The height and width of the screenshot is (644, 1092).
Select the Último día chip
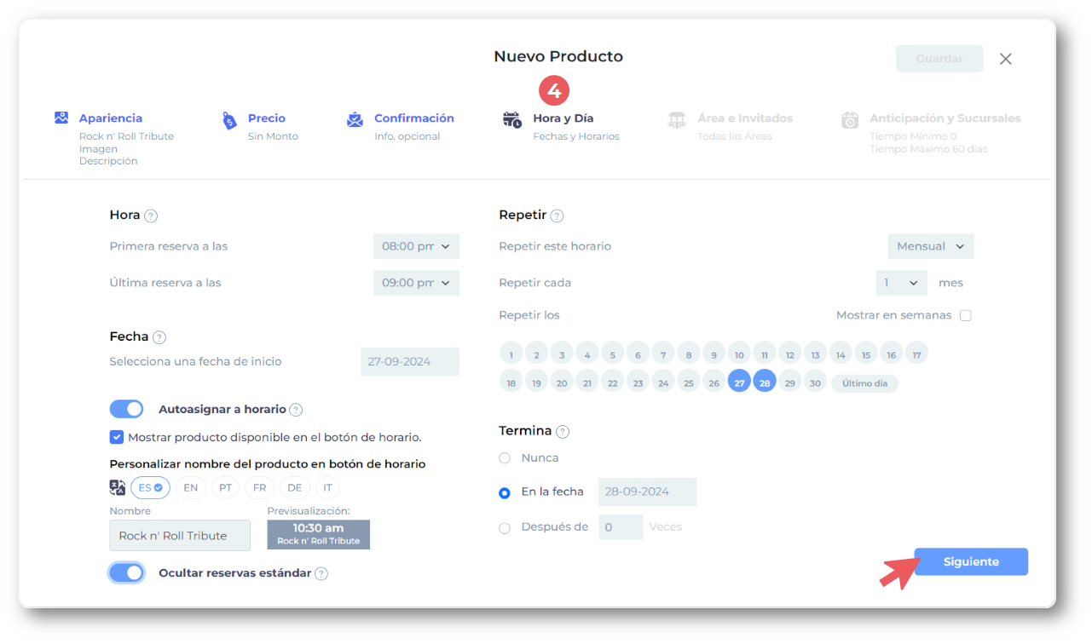(x=864, y=384)
